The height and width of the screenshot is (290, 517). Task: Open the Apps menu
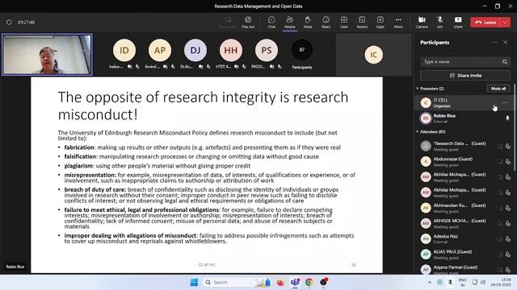coord(380,23)
